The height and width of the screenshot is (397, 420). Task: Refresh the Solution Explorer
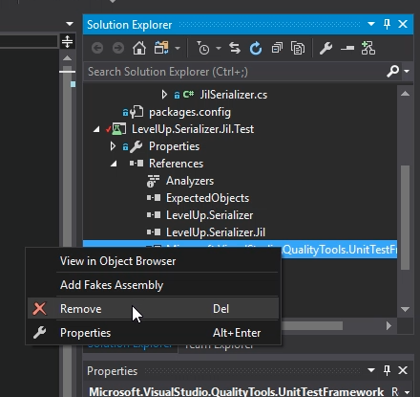point(256,49)
